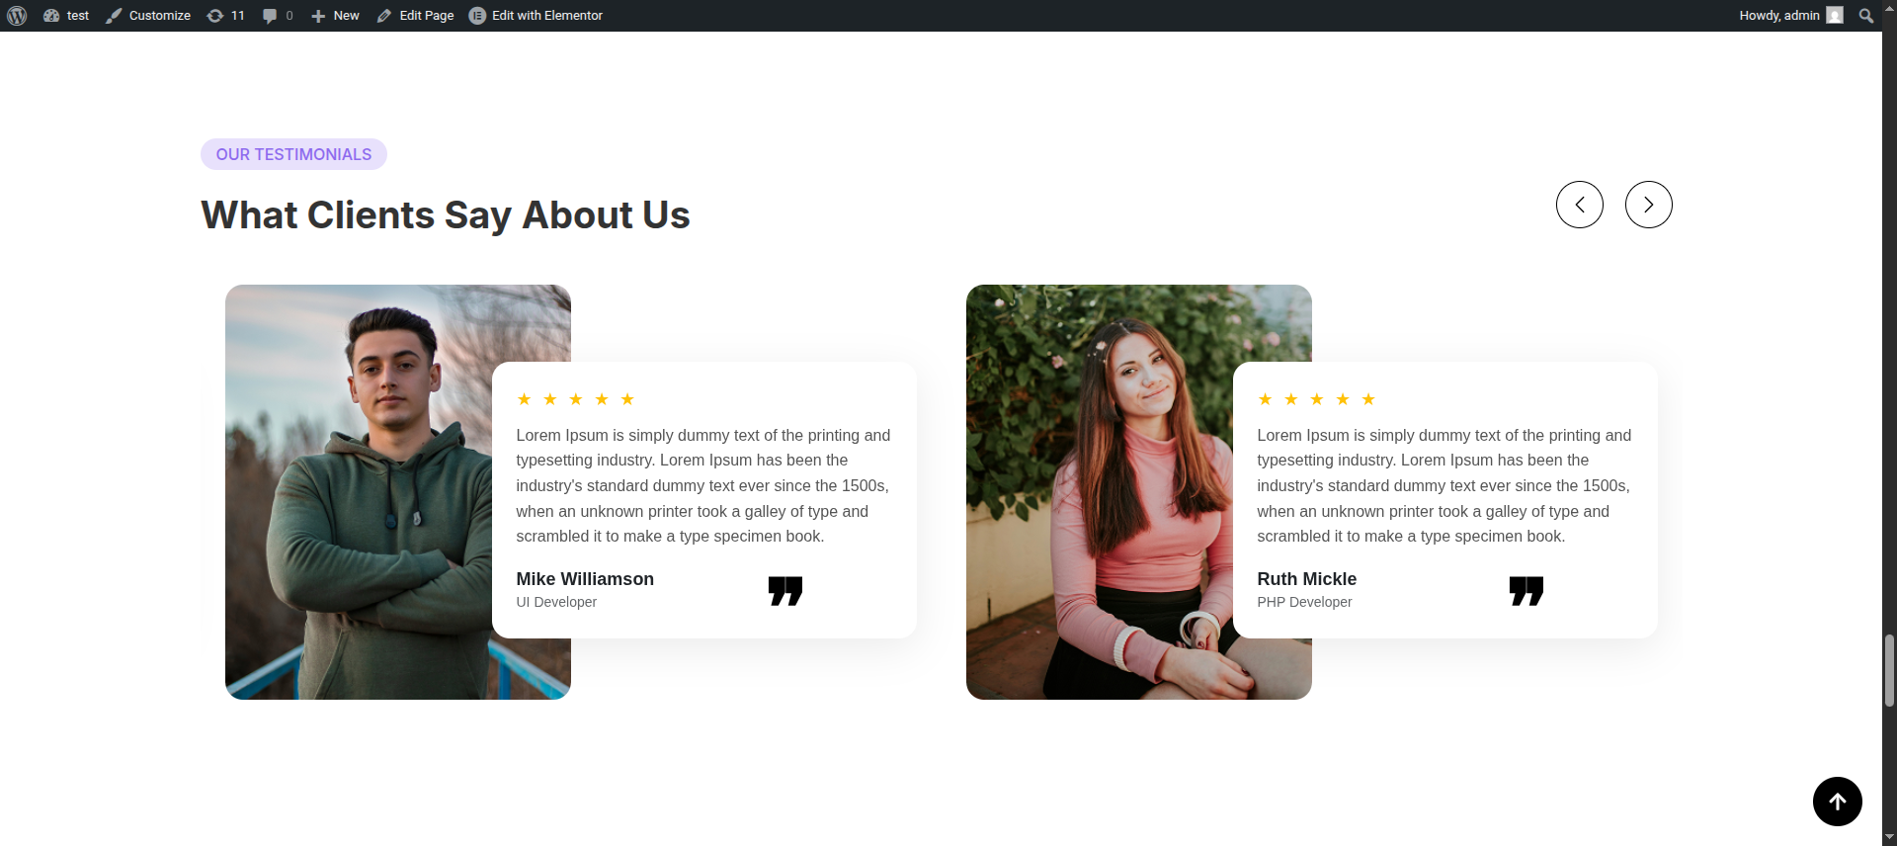Click the WordPress logo icon
The image size is (1897, 846).
pyautogui.click(x=17, y=16)
